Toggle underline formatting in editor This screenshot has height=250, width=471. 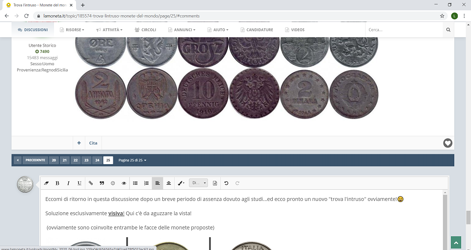coord(79,183)
